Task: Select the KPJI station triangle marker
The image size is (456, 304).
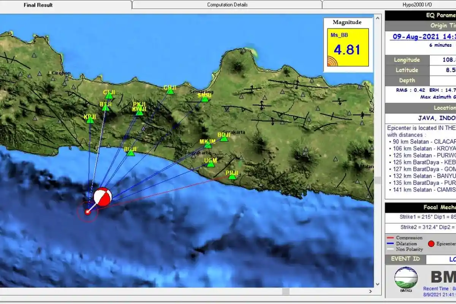Action: point(90,120)
